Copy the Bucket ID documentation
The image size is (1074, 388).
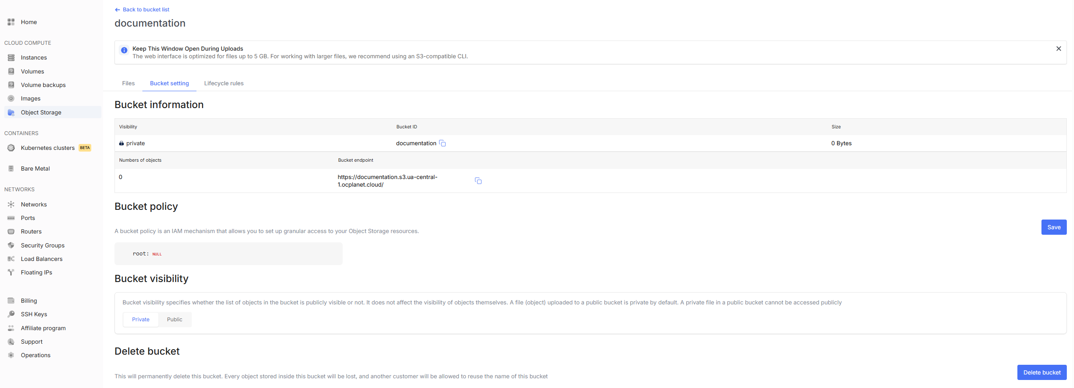[x=442, y=144]
